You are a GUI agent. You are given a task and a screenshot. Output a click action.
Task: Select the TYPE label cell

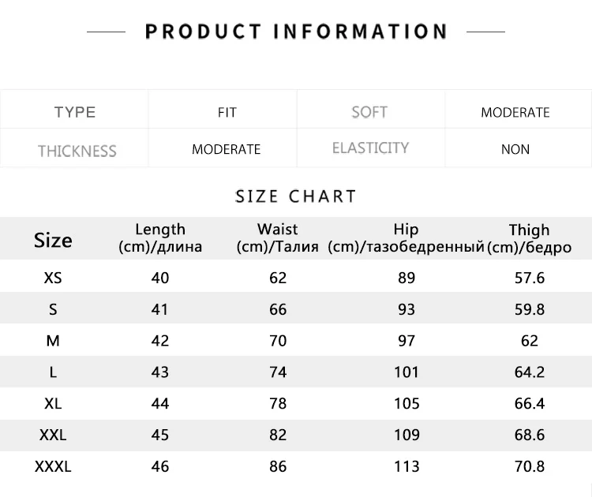[75, 112]
